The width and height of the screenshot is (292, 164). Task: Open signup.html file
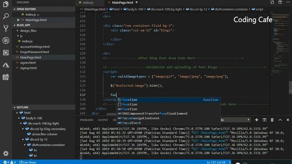click(x=28, y=68)
